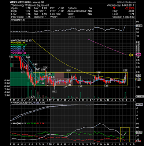
Task: Select the Volume legend entry
Action: click(19, 55)
